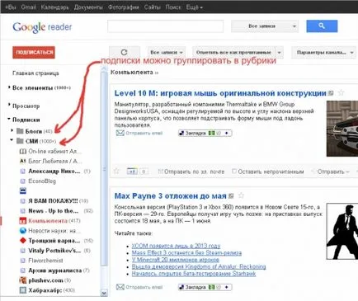Click envelope icon in Max Payne 3 article
The image size is (358, 301).
[x=120, y=287]
